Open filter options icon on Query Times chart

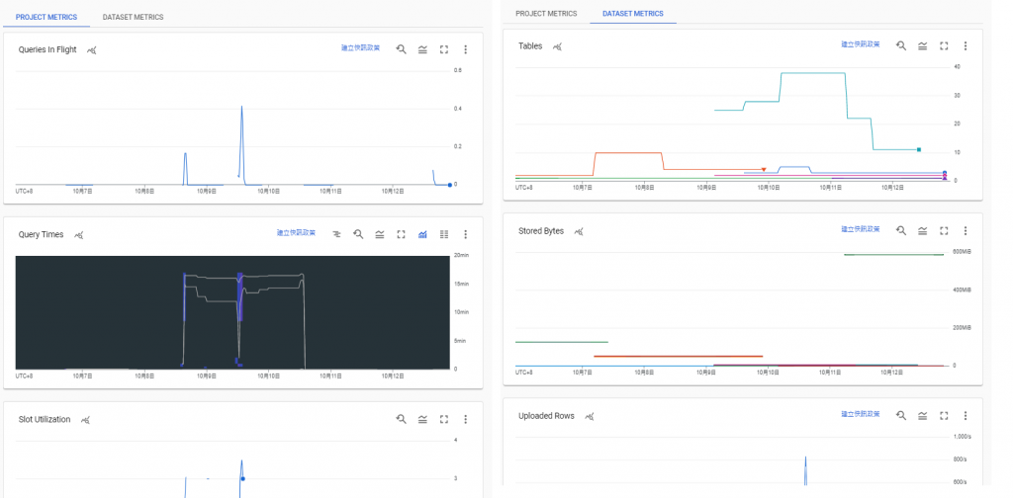[x=336, y=234]
